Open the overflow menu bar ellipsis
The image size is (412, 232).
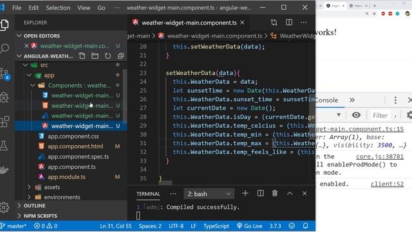[117, 8]
